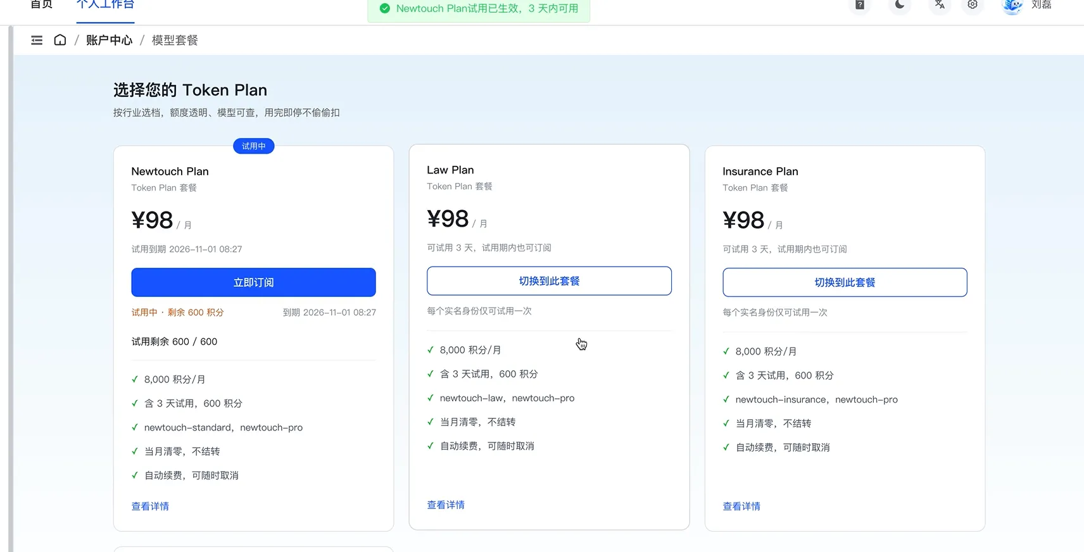View details of Law Plan
Viewport: 1084px width, 552px height.
click(446, 505)
